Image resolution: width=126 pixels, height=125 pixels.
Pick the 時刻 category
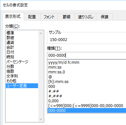[22, 57]
